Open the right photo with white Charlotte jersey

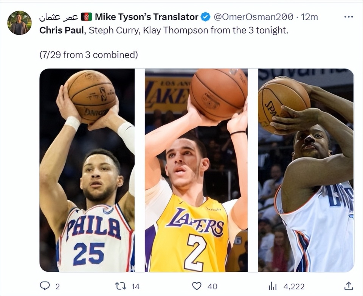coord(306,170)
